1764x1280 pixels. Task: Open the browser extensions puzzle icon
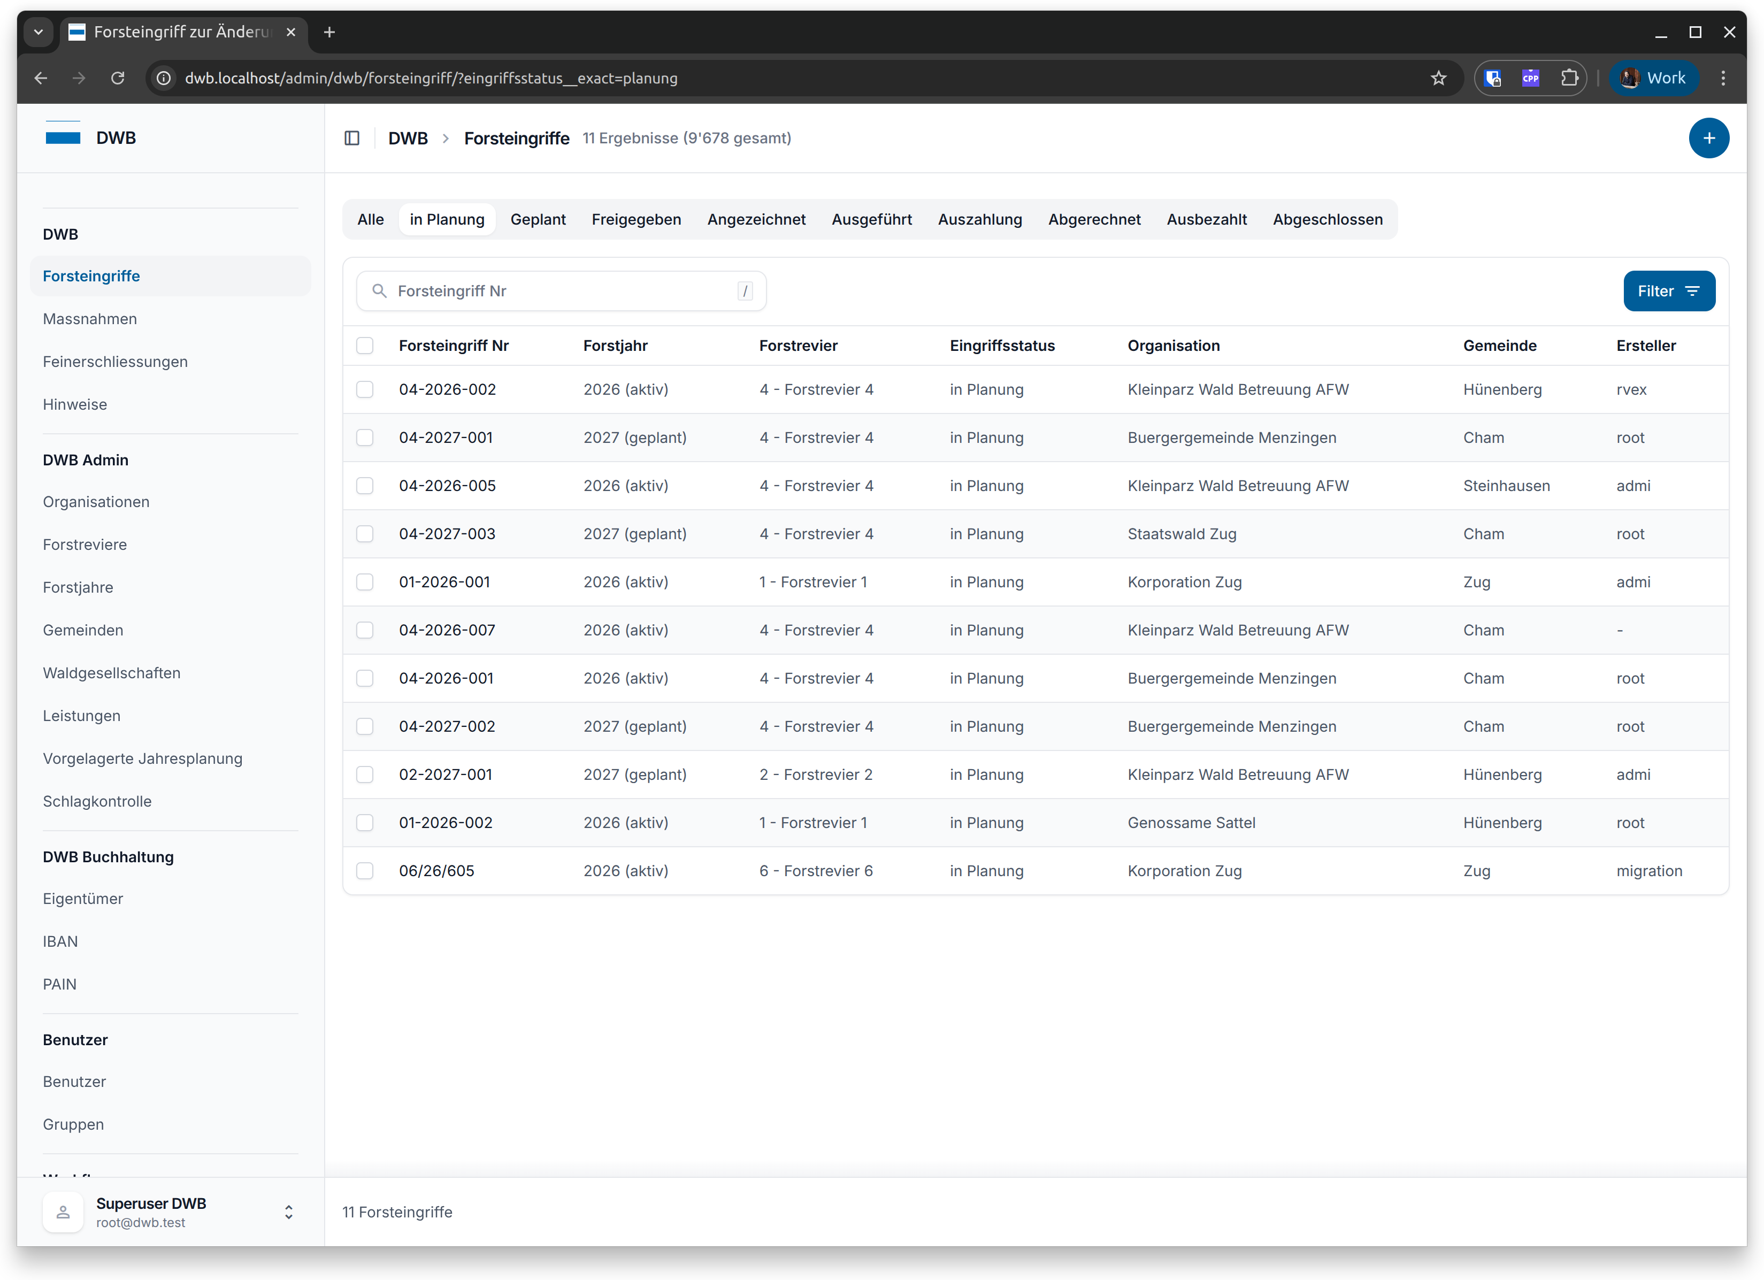coord(1569,78)
